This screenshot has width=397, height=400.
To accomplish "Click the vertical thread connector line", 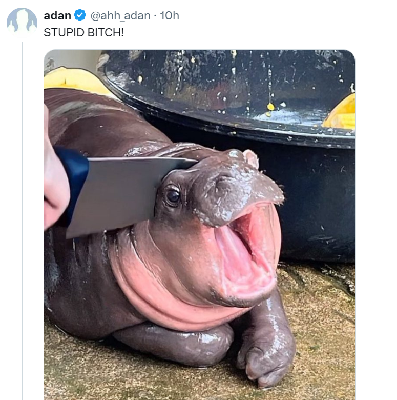I will click(x=23, y=221).
